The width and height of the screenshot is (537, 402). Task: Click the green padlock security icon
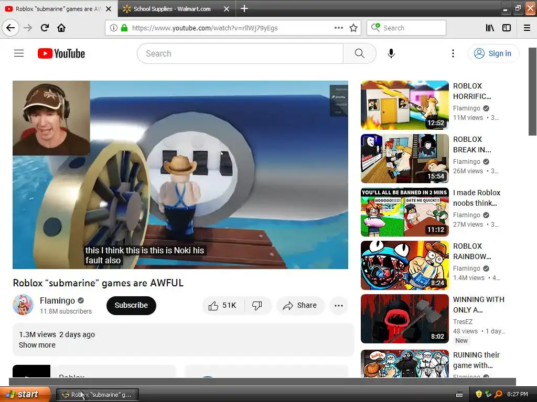pos(124,28)
